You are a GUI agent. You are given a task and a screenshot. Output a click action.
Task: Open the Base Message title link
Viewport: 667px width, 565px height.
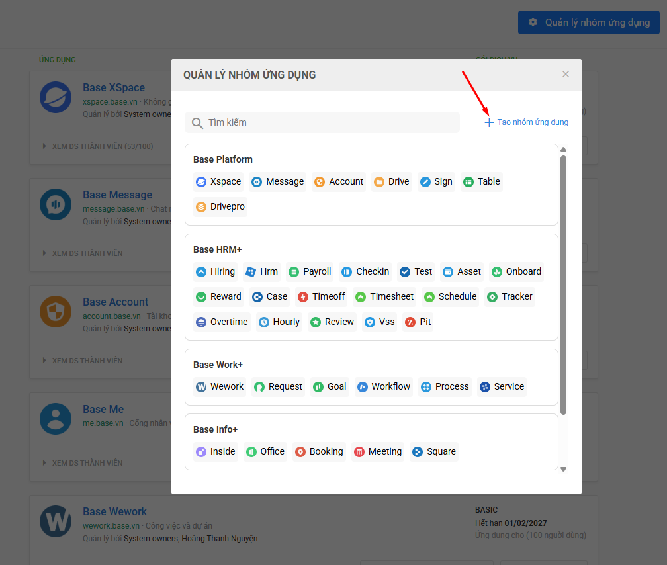(x=117, y=195)
